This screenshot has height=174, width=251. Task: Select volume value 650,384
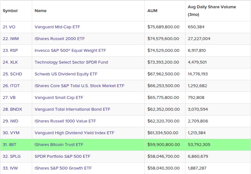196,27
